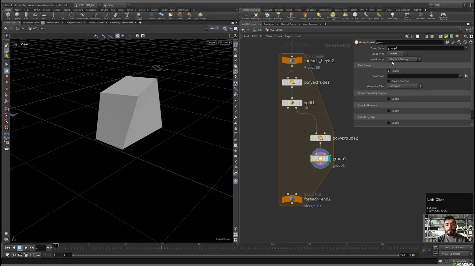Uncheck Enable under Base Group
The width and height of the screenshot is (475, 266).
(389, 71)
